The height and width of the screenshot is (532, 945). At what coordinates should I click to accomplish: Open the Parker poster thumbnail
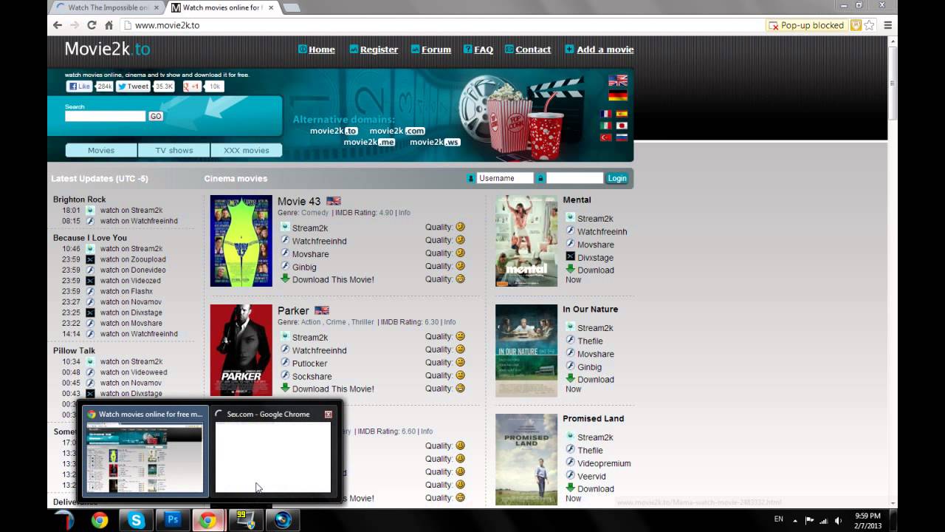click(x=241, y=350)
